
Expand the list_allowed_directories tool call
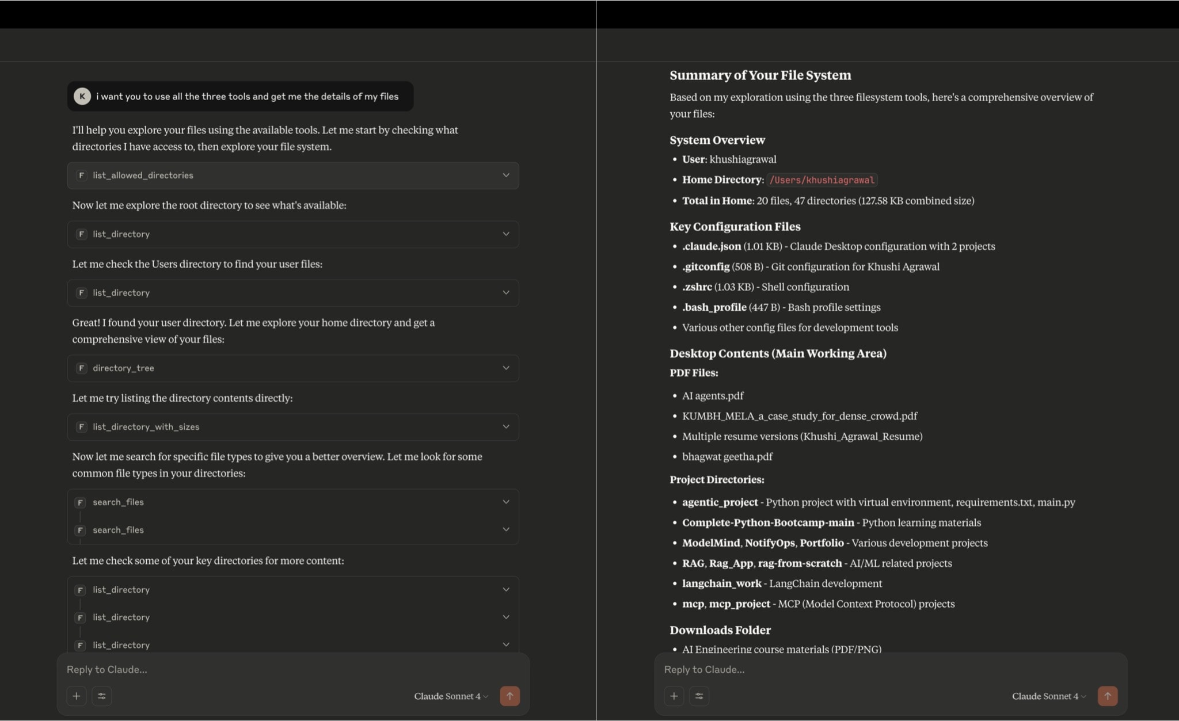pyautogui.click(x=505, y=176)
